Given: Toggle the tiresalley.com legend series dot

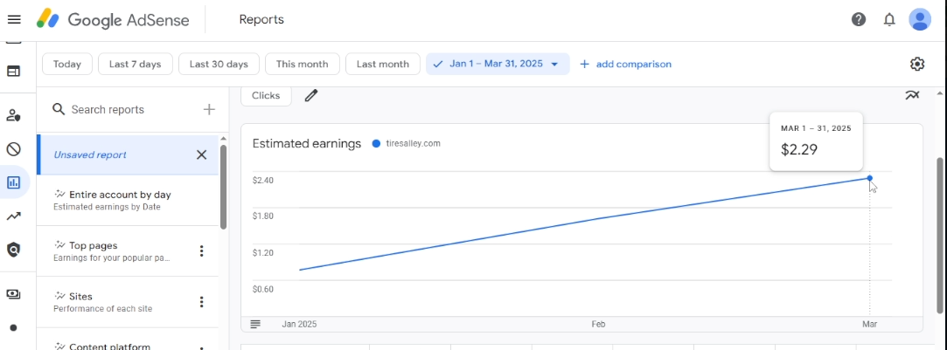Looking at the screenshot, I should point(376,143).
